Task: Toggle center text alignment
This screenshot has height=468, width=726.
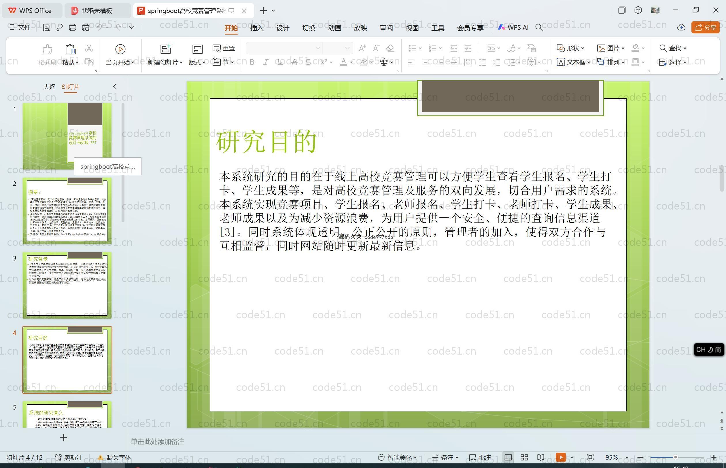Action: (x=426, y=62)
